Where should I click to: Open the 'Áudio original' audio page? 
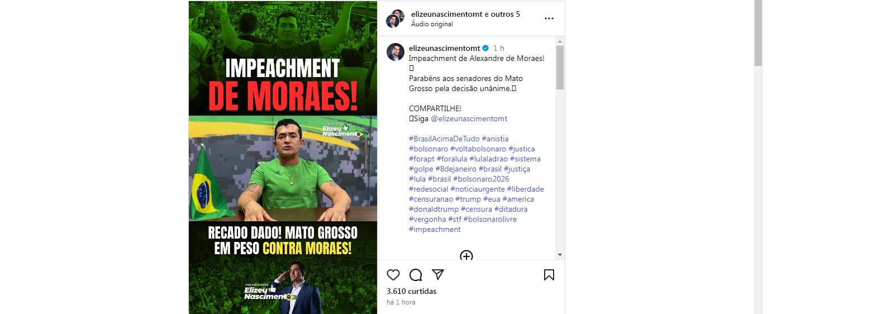coord(432,24)
